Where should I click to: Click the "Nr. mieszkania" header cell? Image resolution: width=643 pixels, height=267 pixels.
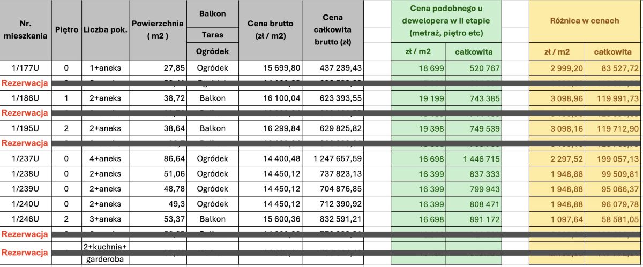tap(25, 30)
